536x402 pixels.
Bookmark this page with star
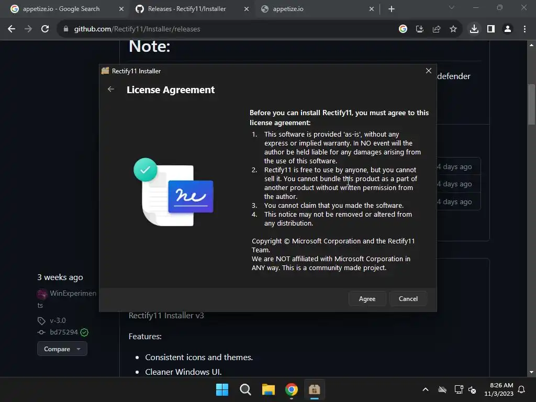pos(453,29)
